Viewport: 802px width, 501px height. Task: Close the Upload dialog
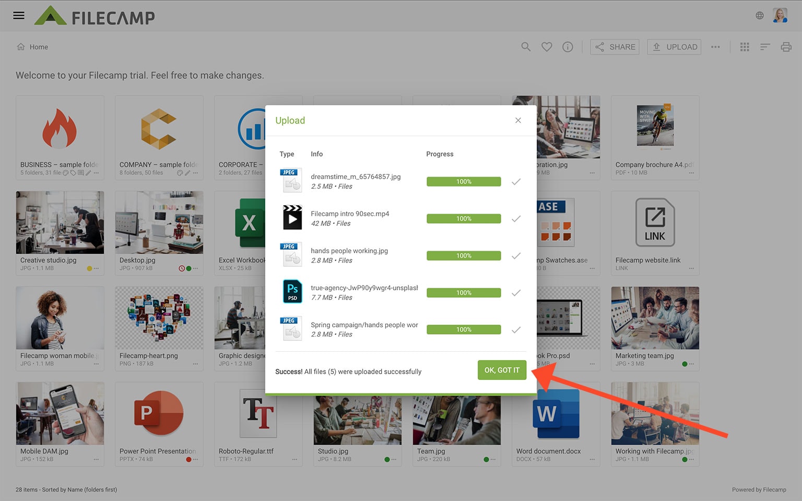(518, 121)
